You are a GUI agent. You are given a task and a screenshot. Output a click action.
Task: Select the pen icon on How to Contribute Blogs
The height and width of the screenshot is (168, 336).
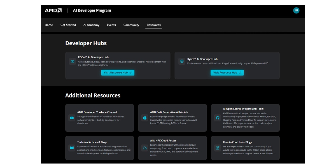tap(217, 148)
